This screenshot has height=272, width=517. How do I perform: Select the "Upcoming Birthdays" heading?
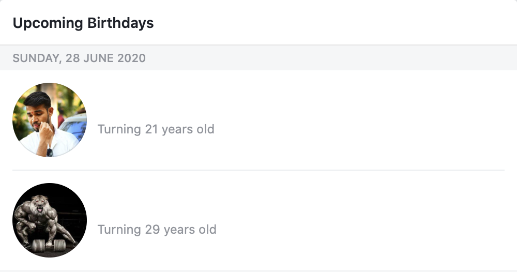coord(83,23)
